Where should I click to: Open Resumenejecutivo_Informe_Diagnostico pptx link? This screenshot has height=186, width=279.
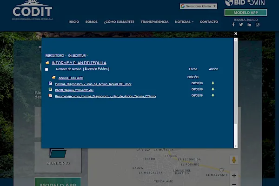[106, 96]
